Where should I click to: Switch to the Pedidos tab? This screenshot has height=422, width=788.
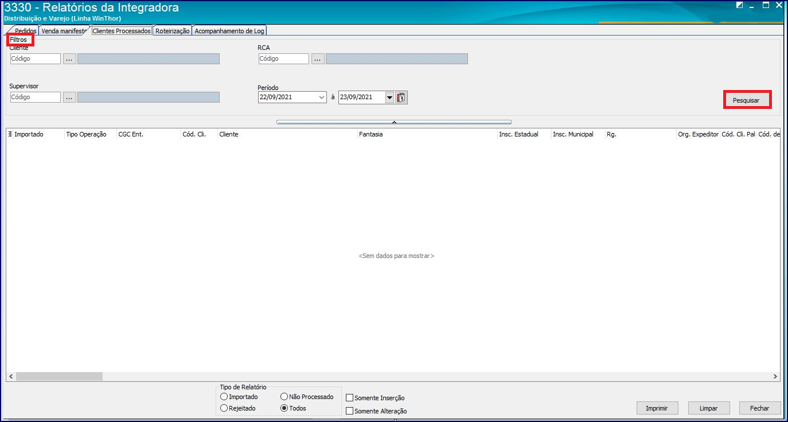coord(25,31)
